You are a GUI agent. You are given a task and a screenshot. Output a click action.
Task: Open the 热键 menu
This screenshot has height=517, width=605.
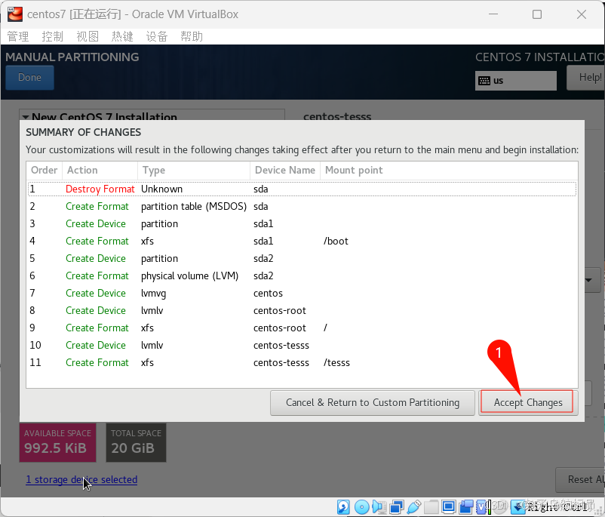tap(122, 37)
